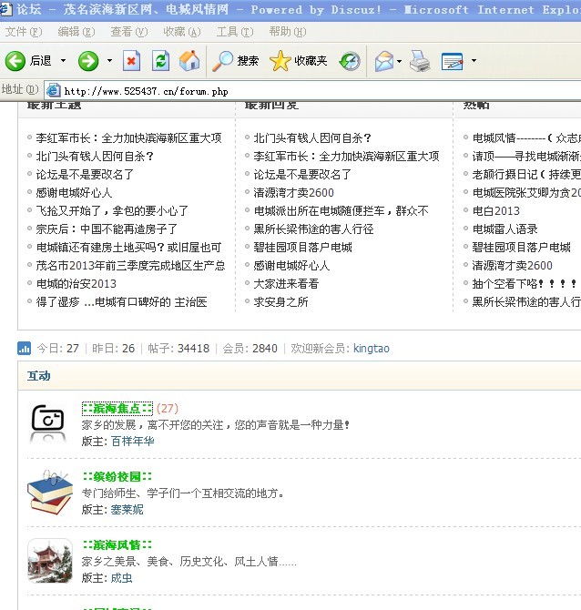
Task: Click the green Forward arrow button
Action: (x=88, y=61)
